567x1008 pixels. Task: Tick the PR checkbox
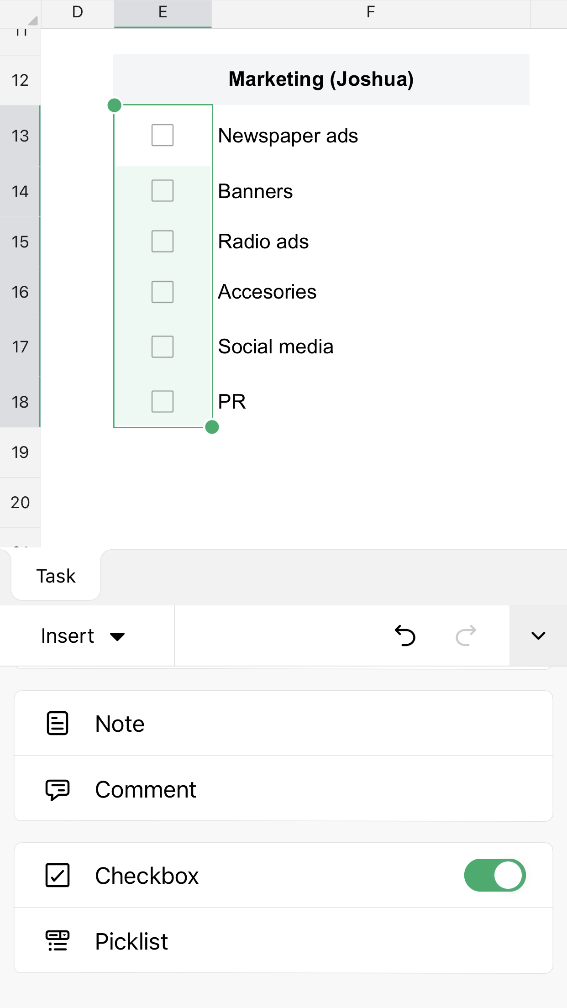click(x=163, y=402)
